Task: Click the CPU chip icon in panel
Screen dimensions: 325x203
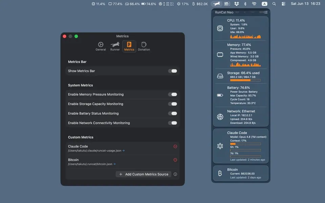Action: tap(220, 28)
